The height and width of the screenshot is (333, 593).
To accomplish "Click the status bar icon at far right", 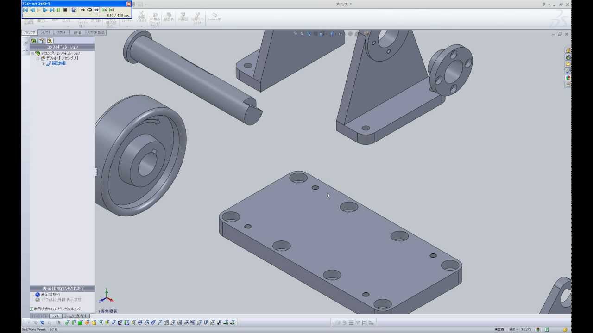I will [x=566, y=329].
